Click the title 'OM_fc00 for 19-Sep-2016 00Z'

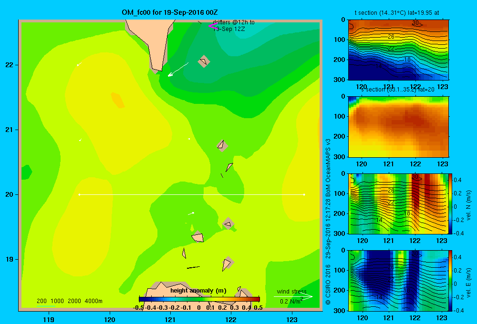click(169, 12)
